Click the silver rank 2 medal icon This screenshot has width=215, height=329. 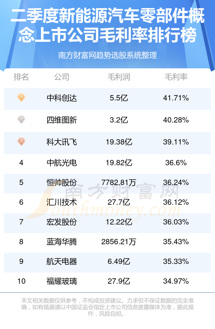click(21, 120)
